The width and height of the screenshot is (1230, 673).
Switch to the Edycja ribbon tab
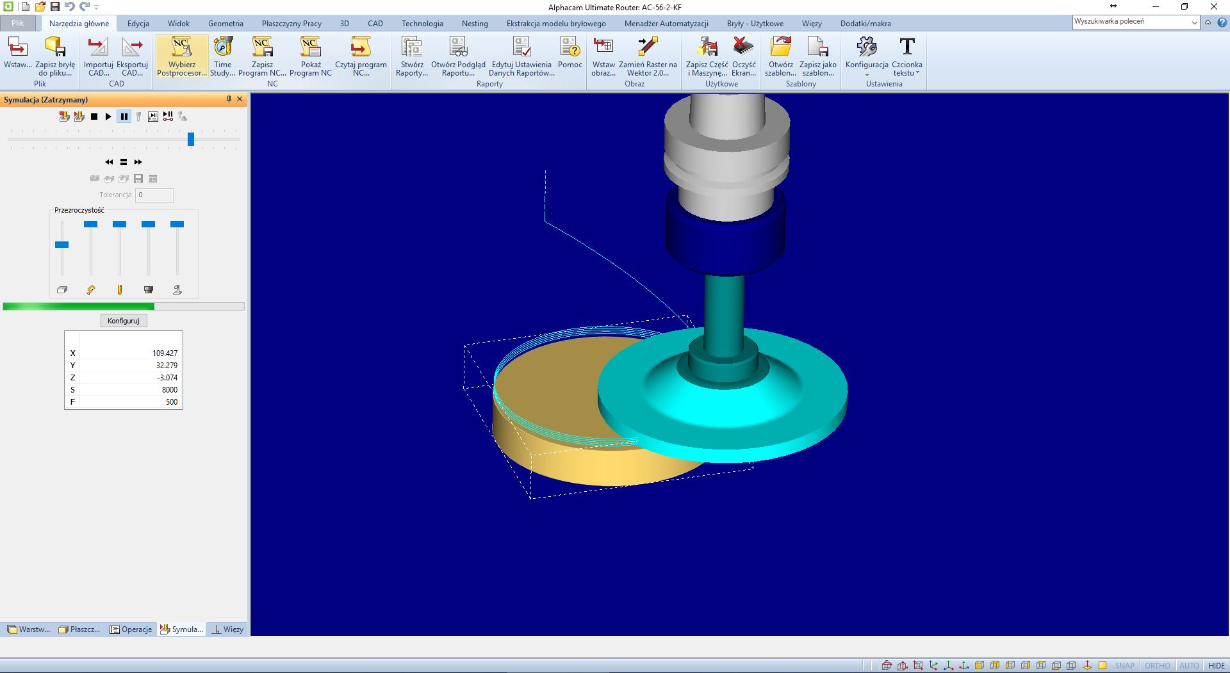click(138, 24)
